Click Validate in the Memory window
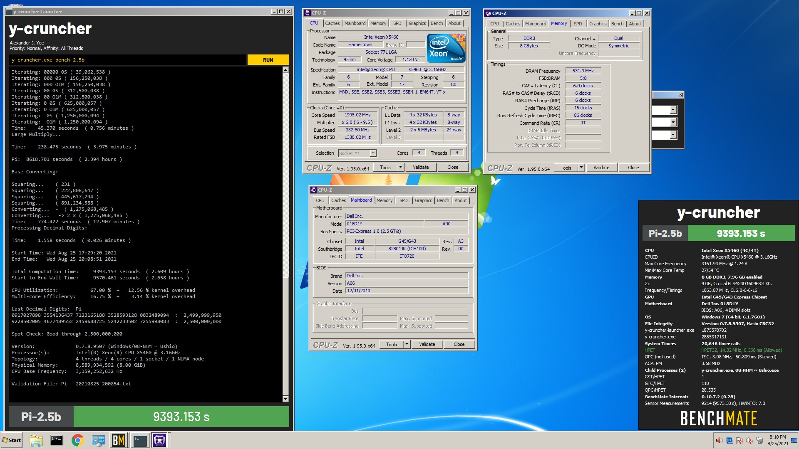 [x=601, y=168]
